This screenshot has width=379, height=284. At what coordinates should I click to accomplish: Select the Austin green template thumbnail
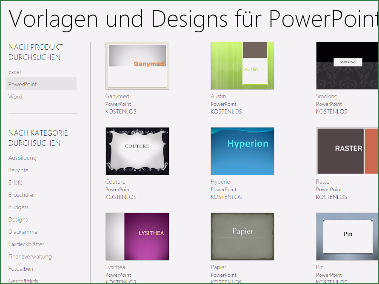coord(242,65)
